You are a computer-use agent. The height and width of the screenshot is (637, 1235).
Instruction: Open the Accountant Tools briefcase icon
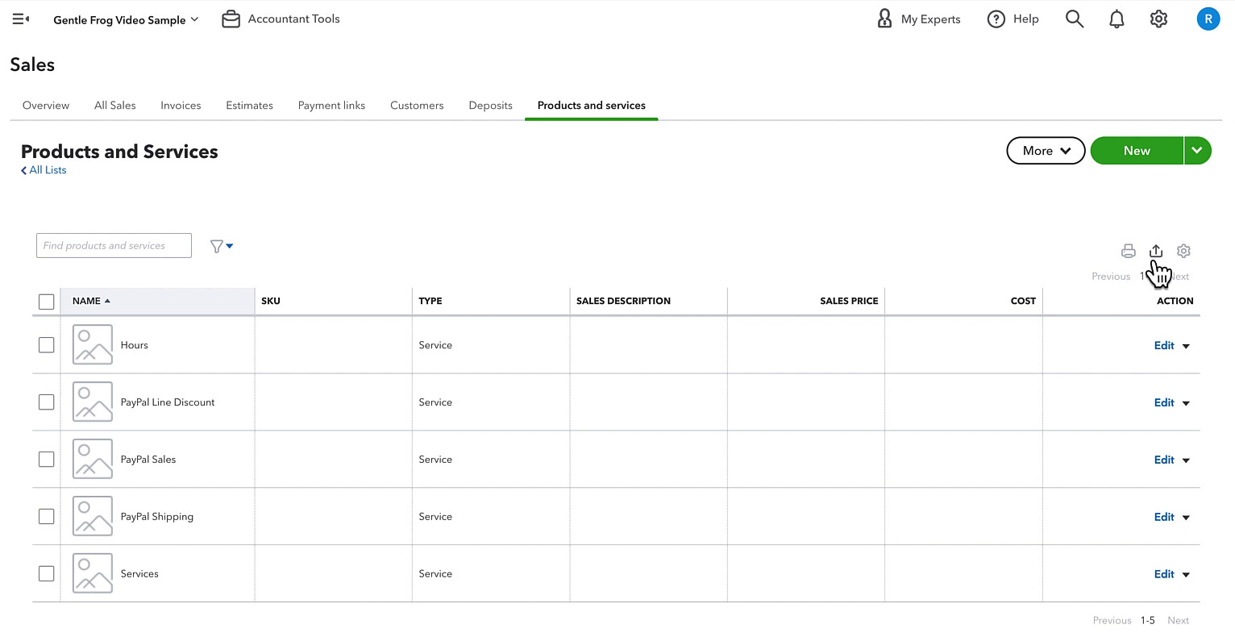[231, 19]
